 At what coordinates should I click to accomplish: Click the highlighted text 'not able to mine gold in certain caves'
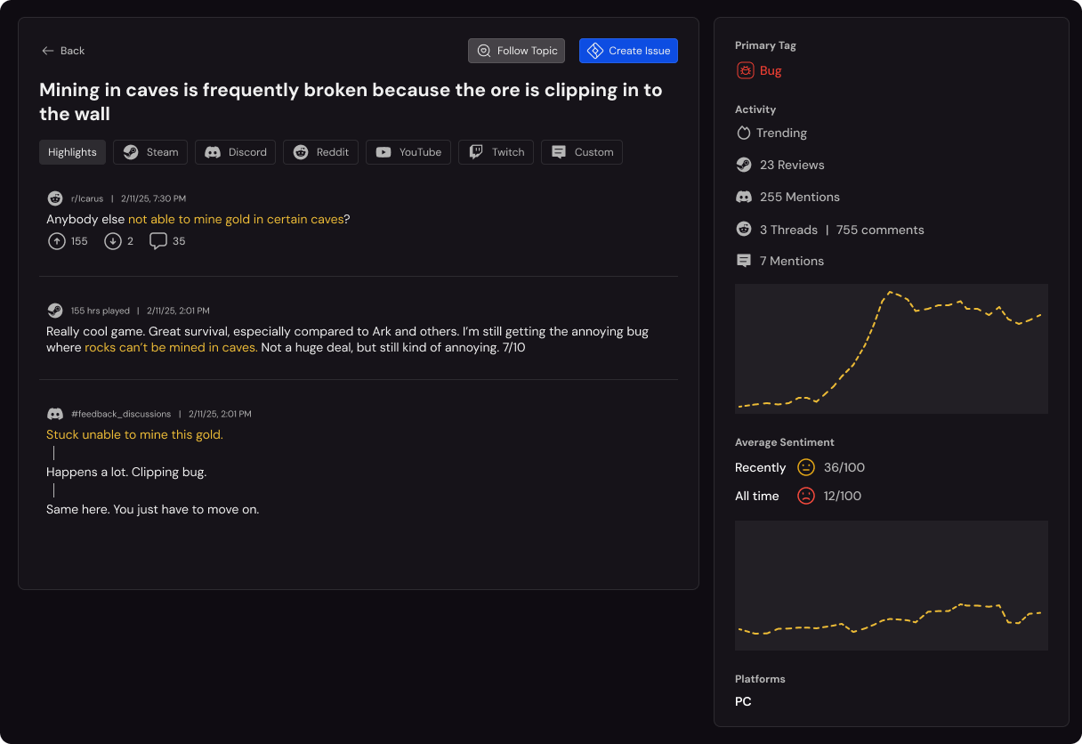pos(236,219)
